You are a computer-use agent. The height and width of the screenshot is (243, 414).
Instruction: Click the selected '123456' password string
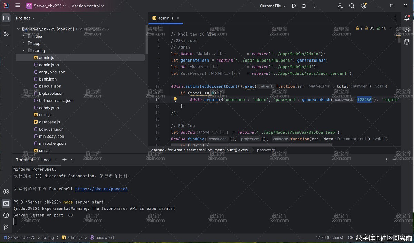point(364,100)
